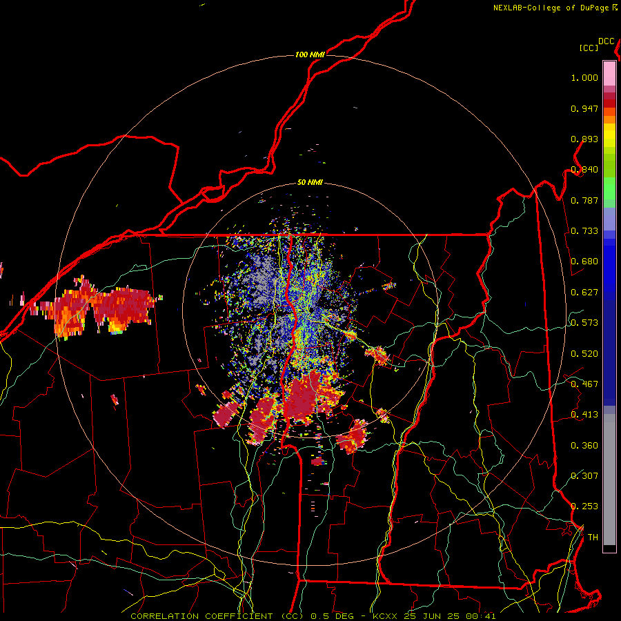Click the CORRELATION COEFFICIENT (CC) title text
This screenshot has width=621, height=621.
(x=217, y=616)
